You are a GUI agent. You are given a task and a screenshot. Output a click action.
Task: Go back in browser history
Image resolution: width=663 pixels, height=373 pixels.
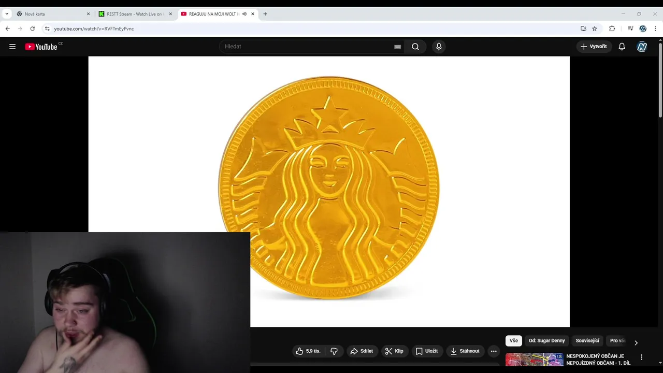tap(8, 28)
